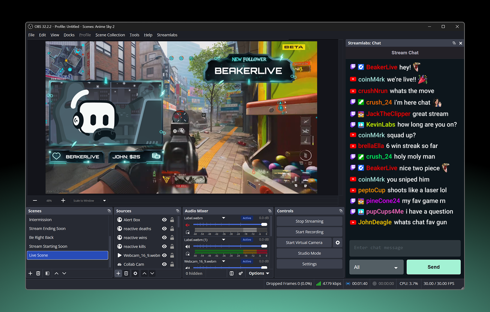Viewport: 490px width, 312px height.
Task: Pop out the Sources dock
Action: click(x=178, y=211)
